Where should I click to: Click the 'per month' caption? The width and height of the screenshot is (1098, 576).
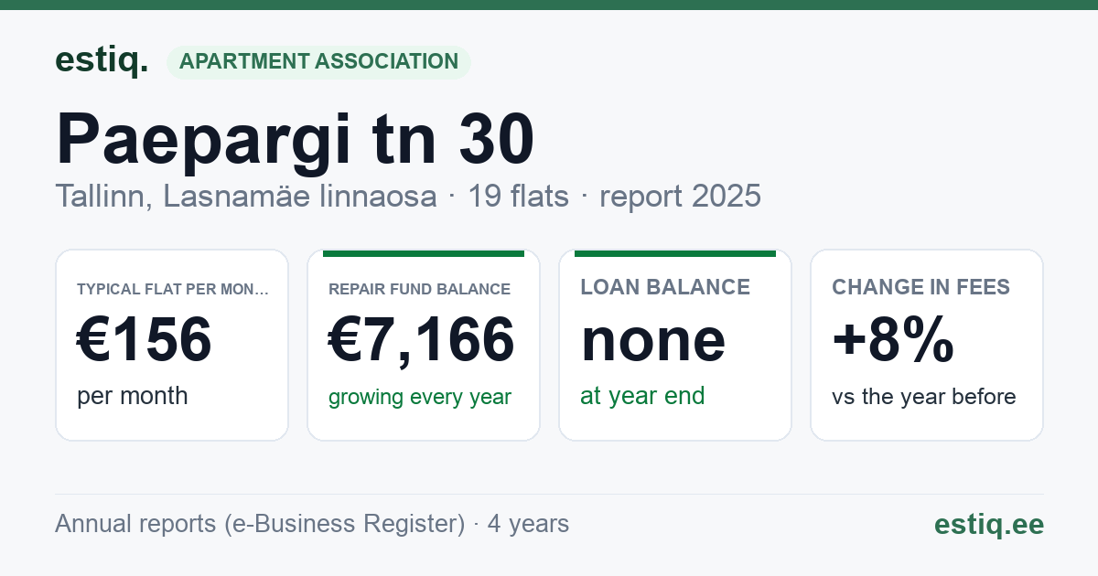[133, 396]
